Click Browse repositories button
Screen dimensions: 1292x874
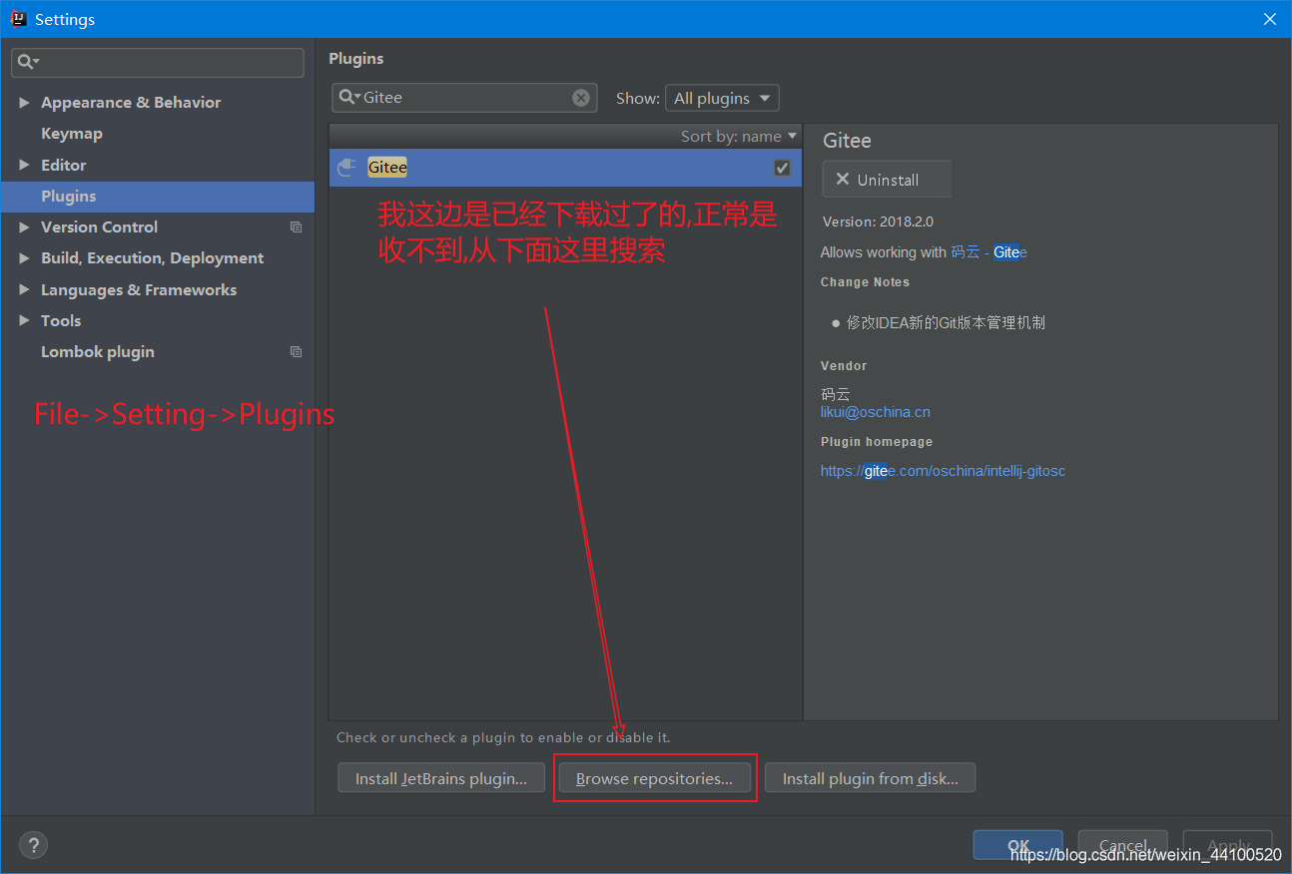tap(655, 778)
